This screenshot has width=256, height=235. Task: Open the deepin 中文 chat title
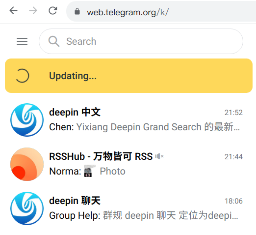point(75,112)
